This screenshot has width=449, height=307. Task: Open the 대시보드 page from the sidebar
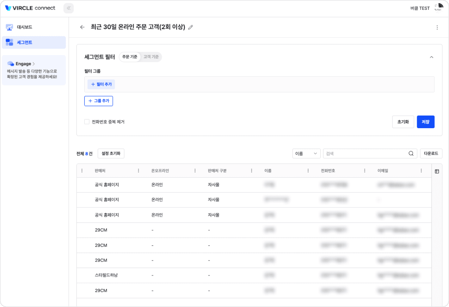coord(24,27)
